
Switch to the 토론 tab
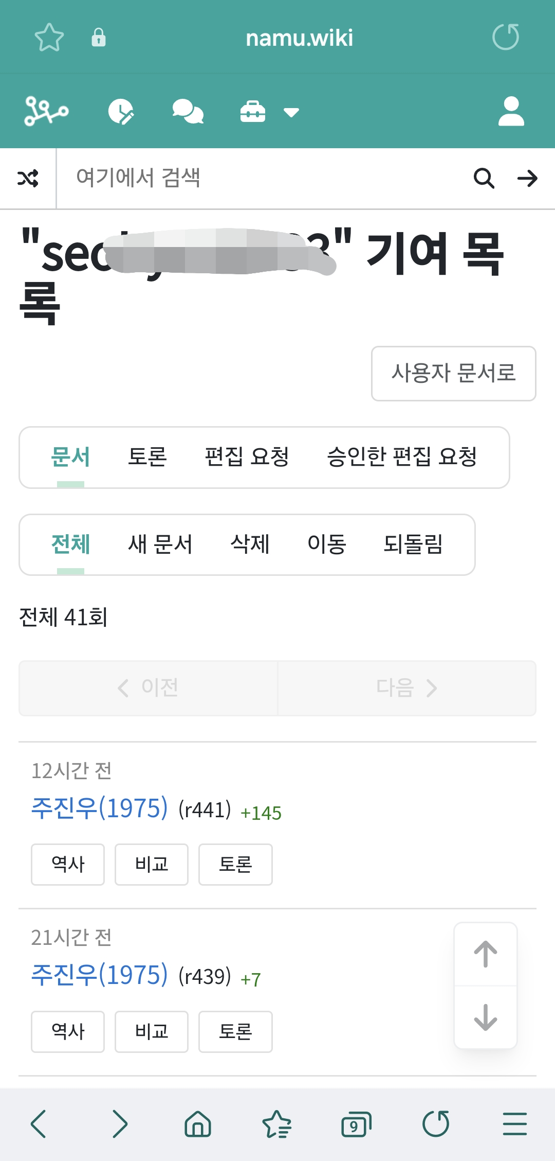[147, 457]
